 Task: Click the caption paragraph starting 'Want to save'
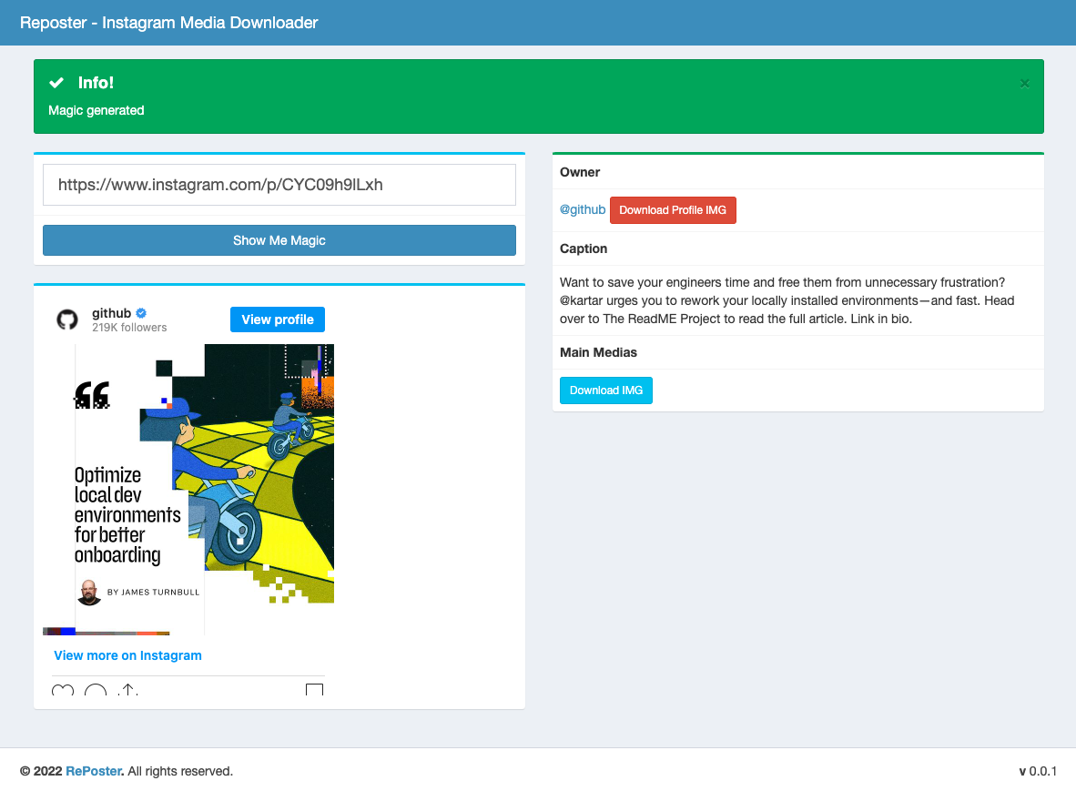[x=787, y=300]
